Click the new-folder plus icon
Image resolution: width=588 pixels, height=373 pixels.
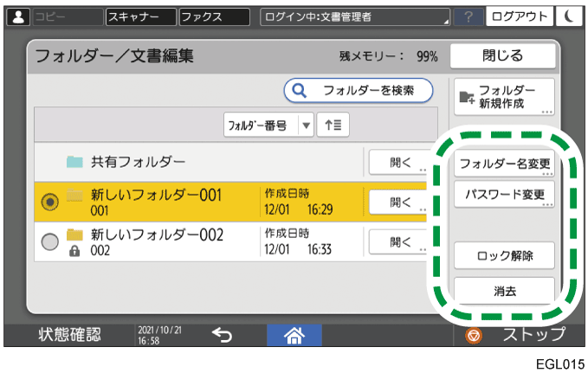(x=468, y=97)
